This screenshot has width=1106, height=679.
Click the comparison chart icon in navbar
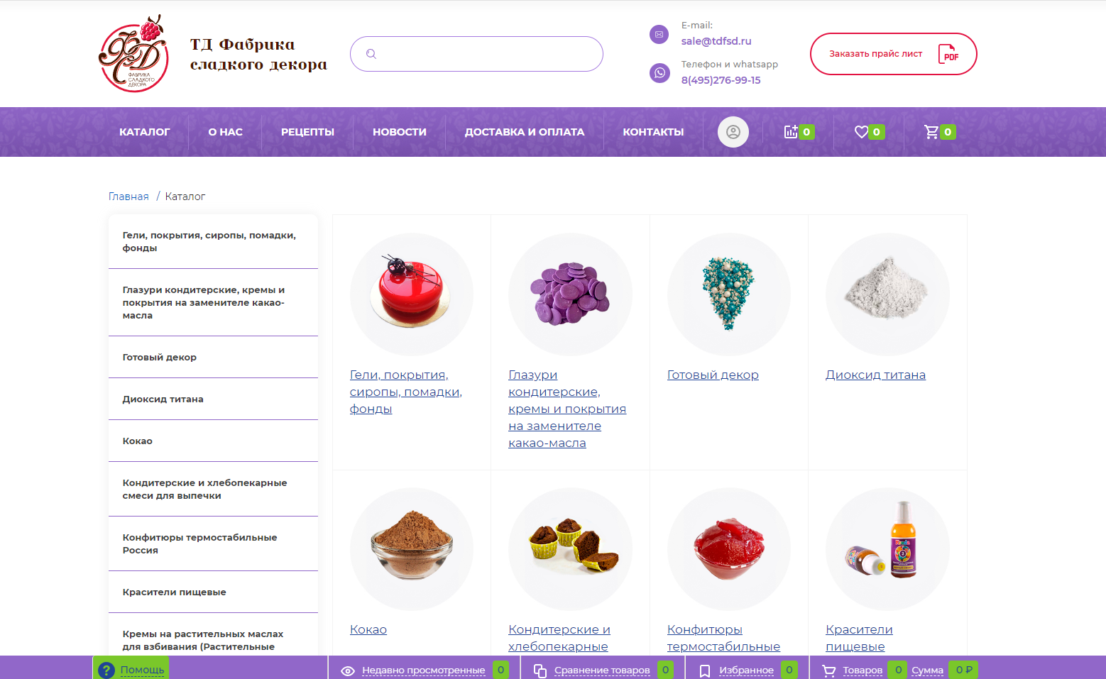(791, 131)
